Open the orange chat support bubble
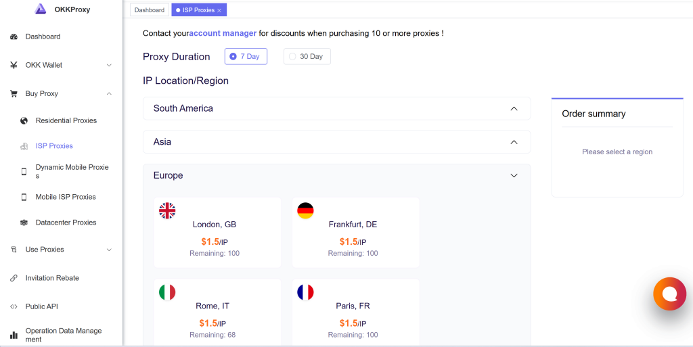This screenshot has width=693, height=347. pos(669,294)
